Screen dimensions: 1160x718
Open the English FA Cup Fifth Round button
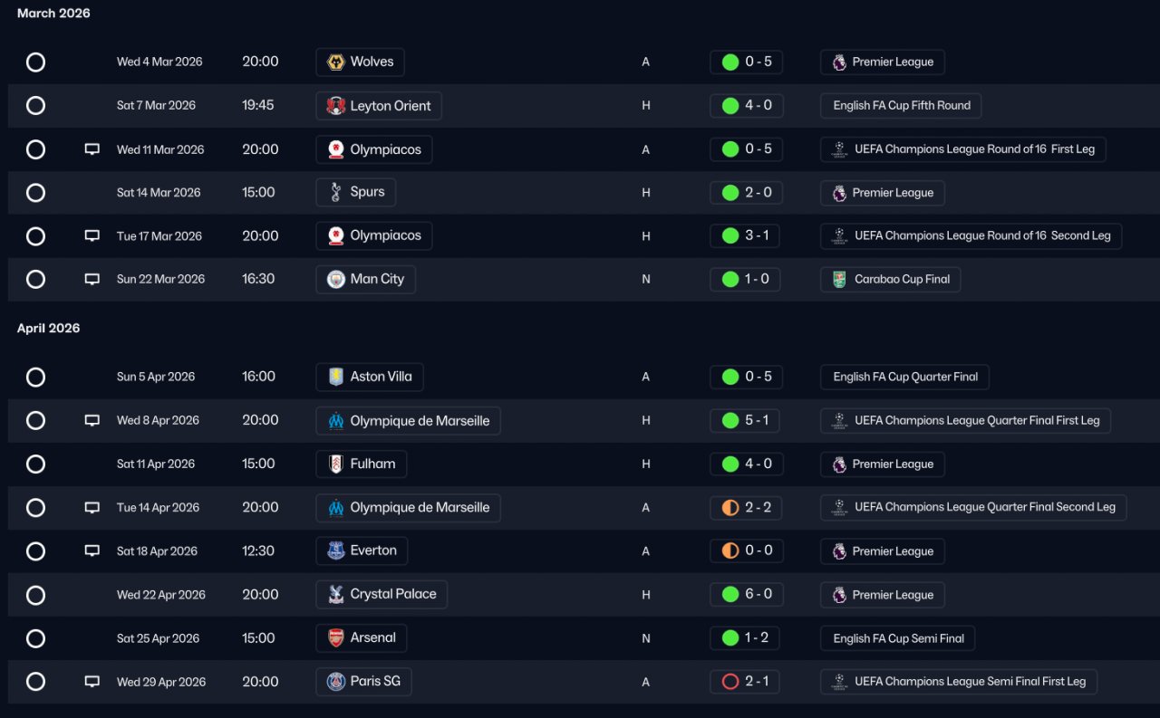coord(901,106)
